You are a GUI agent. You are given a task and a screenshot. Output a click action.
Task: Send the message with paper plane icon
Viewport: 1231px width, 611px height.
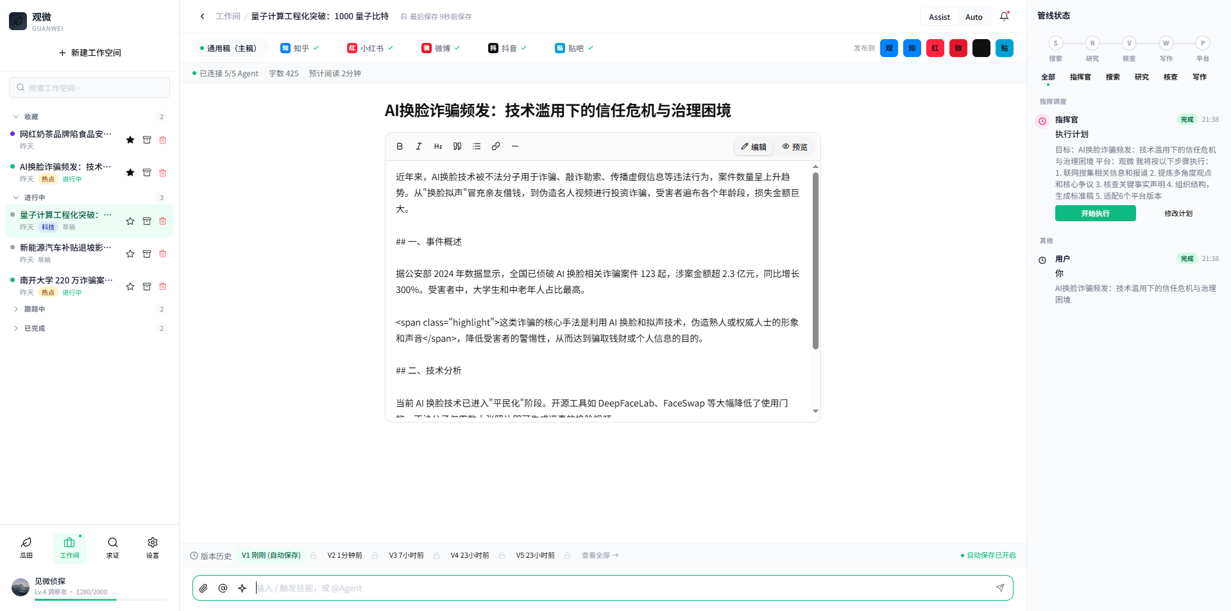click(1000, 588)
